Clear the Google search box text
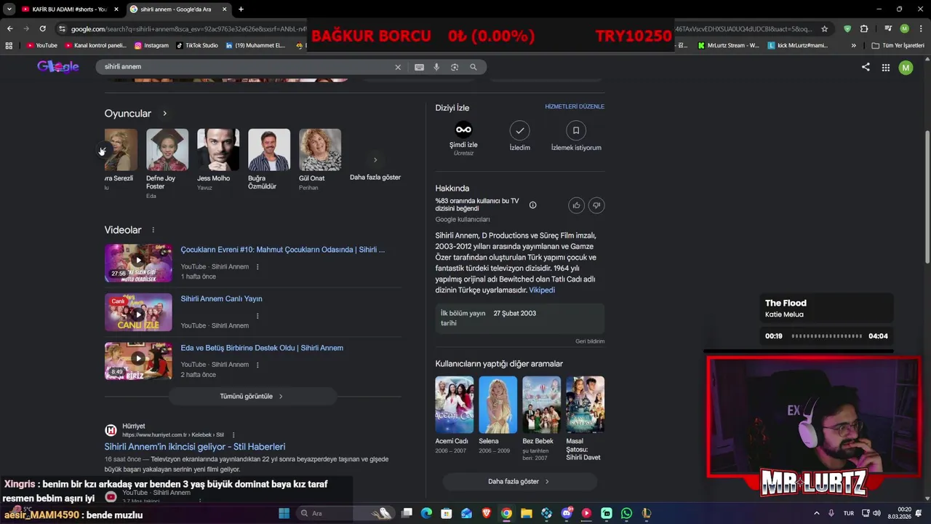Image resolution: width=931 pixels, height=524 pixels. point(398,67)
